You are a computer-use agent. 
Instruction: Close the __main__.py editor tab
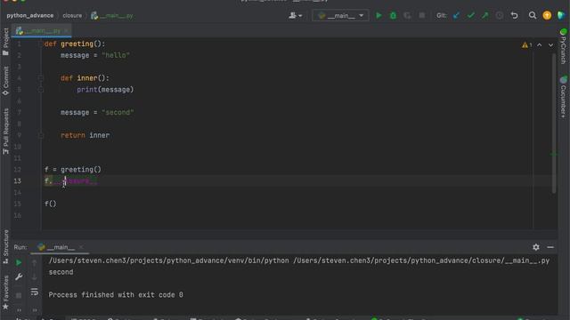coord(66,31)
